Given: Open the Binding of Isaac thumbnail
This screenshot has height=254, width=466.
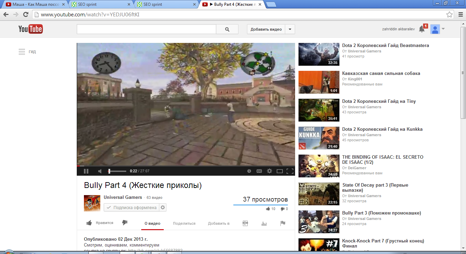Looking at the screenshot, I should tap(319, 166).
